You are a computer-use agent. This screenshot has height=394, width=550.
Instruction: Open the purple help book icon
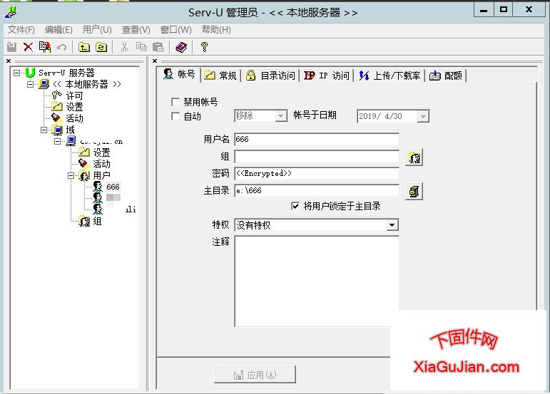coord(181,47)
